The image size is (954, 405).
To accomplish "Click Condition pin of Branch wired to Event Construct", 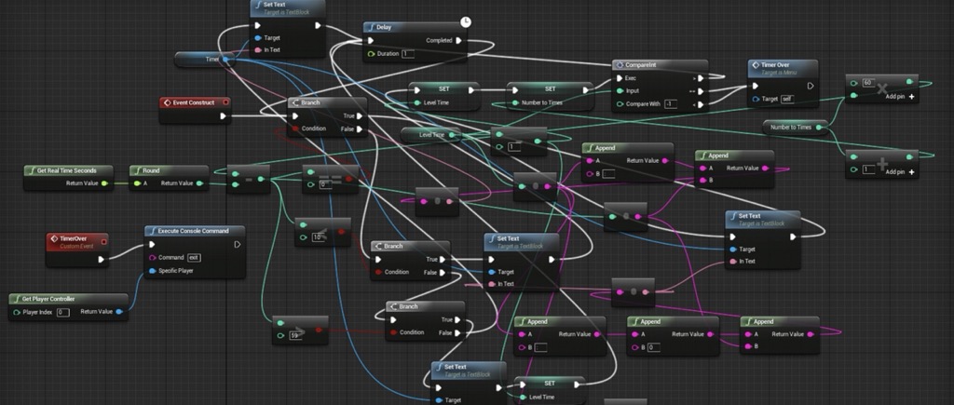I will [x=295, y=128].
